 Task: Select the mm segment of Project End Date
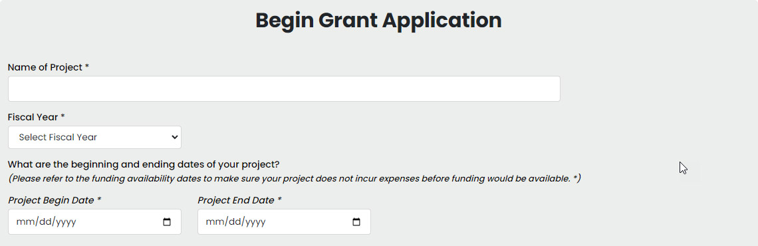[213, 222]
